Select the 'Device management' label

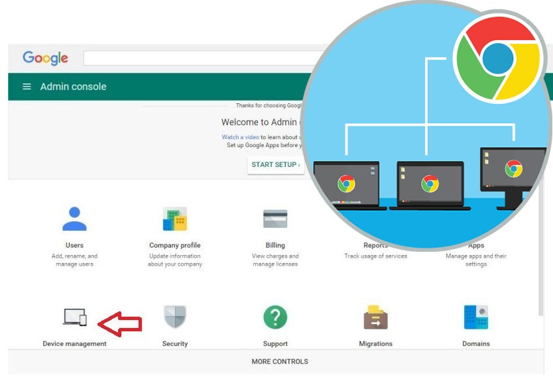(74, 344)
